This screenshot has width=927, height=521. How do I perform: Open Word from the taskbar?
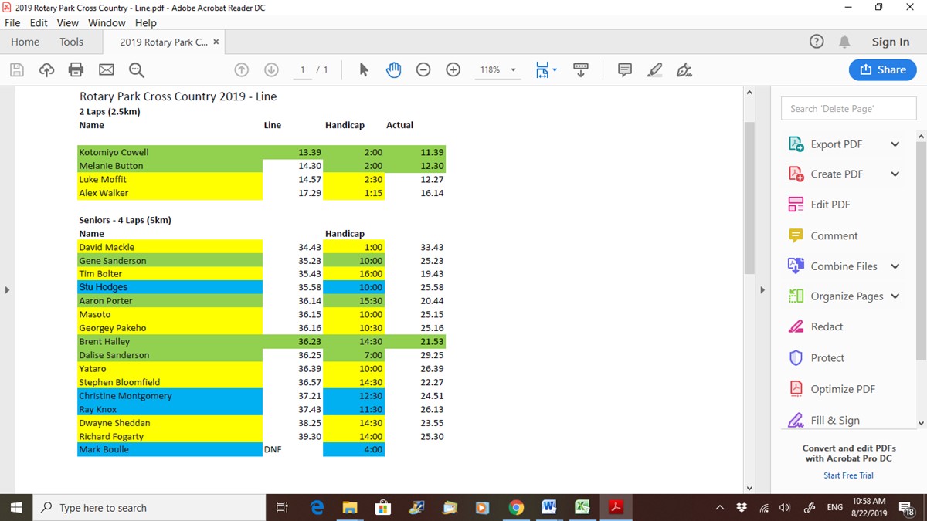[549, 507]
